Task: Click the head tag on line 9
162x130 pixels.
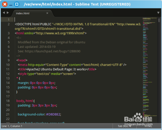Action: (22, 60)
